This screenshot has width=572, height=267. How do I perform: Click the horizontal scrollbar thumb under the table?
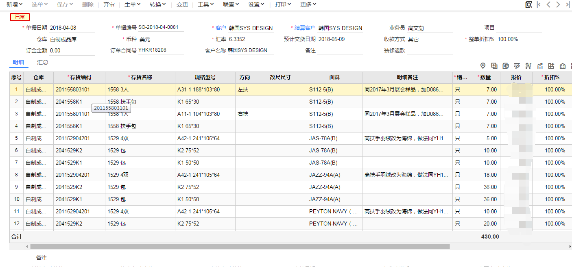click(240, 247)
